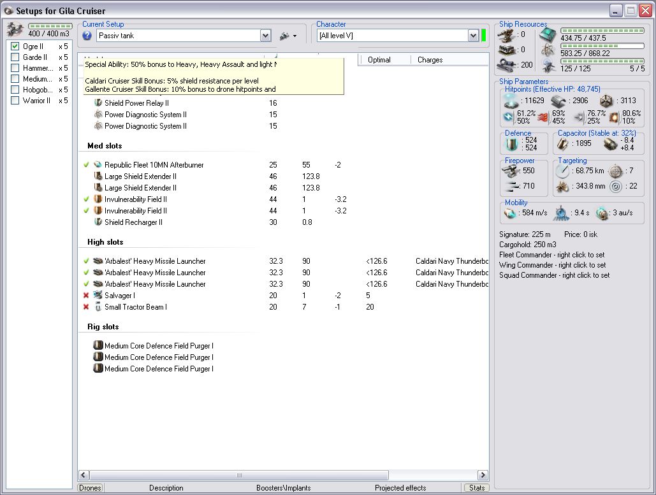Open the Boosters\Implants tab
Image resolution: width=656 pixels, height=495 pixels.
283,488
